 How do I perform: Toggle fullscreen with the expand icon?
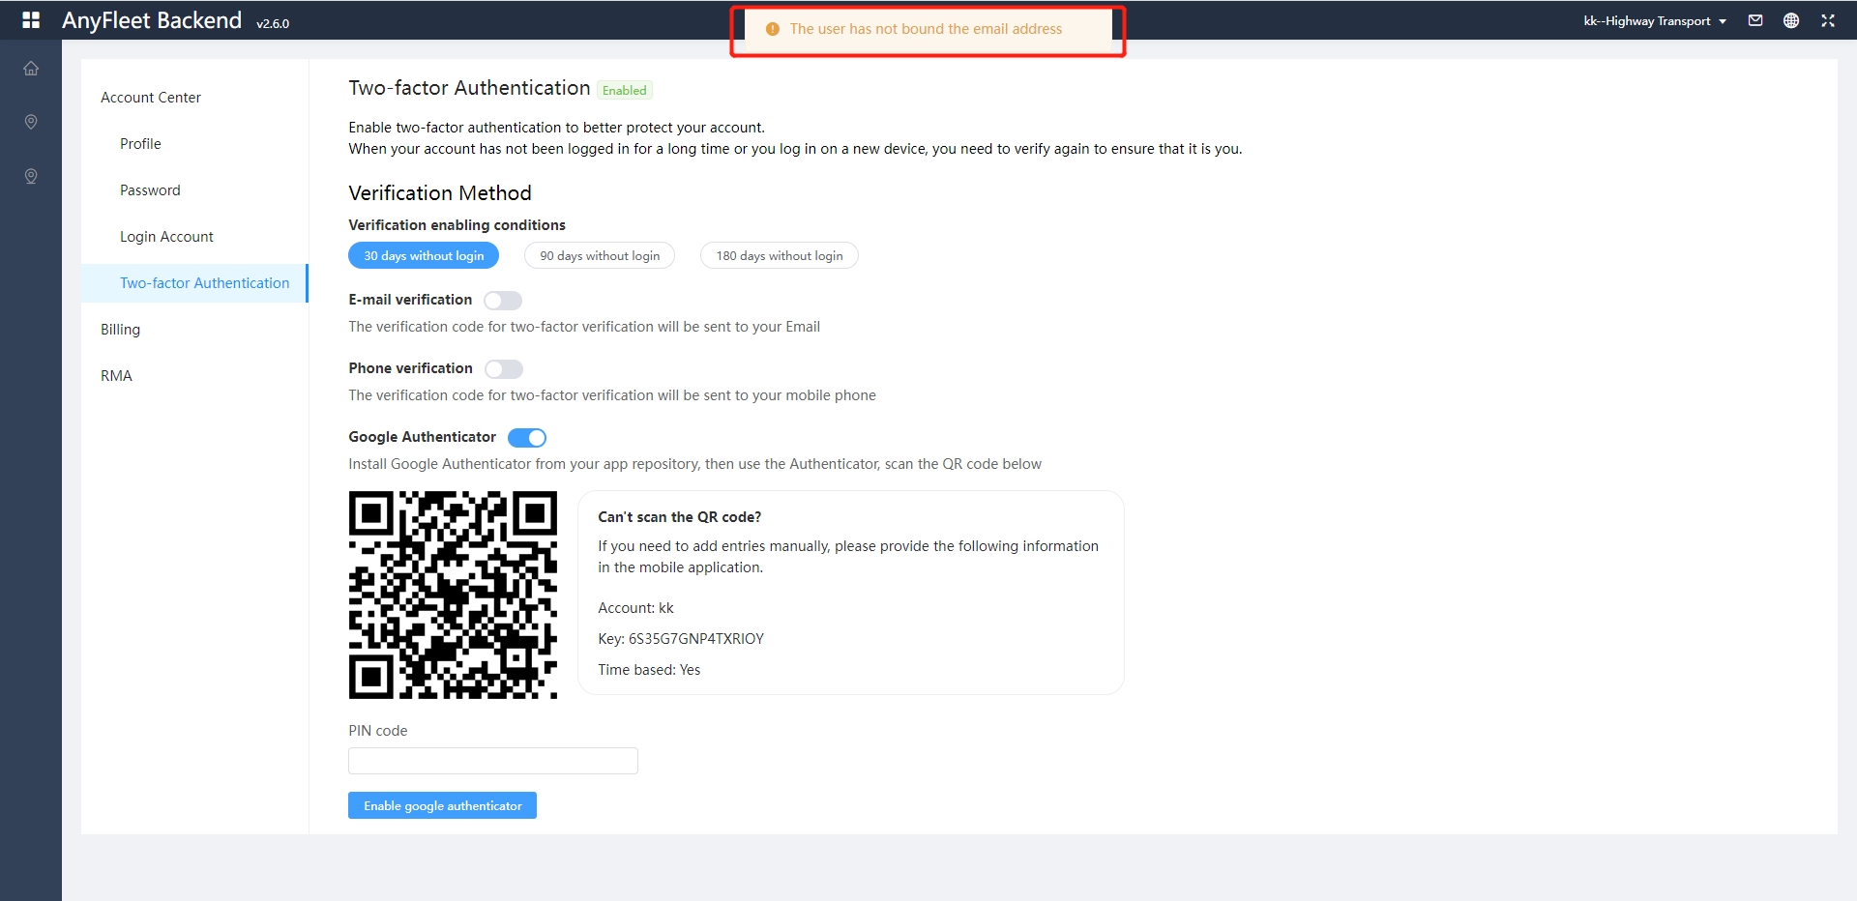[x=1828, y=20]
